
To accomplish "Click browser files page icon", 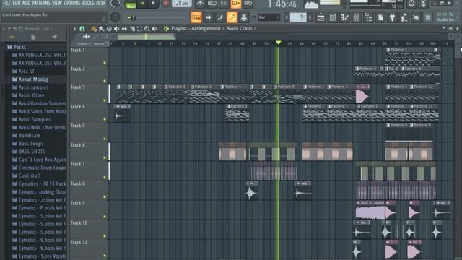I will 33,37.
